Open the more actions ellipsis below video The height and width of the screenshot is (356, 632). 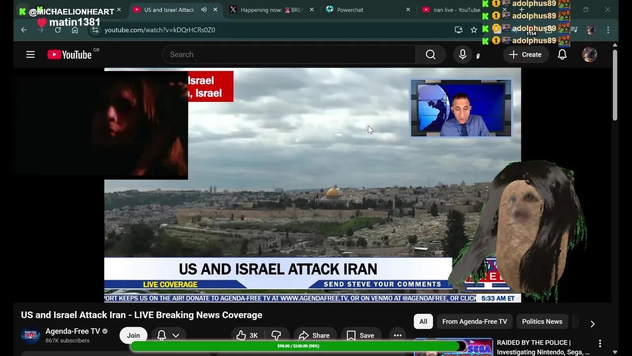click(x=397, y=335)
